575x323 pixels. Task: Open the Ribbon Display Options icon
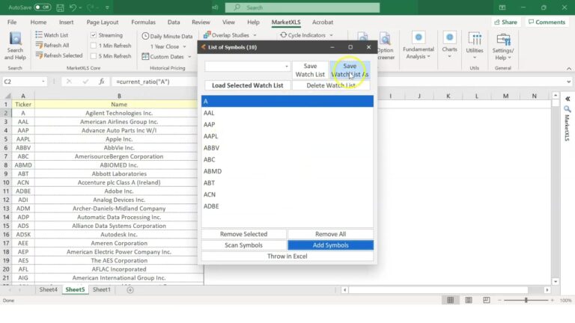click(x=502, y=7)
